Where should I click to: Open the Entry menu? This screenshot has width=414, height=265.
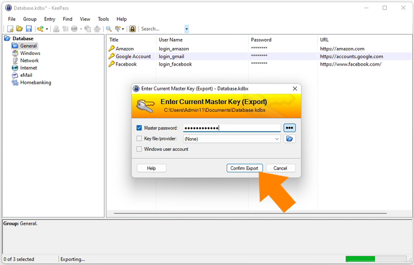49,19
